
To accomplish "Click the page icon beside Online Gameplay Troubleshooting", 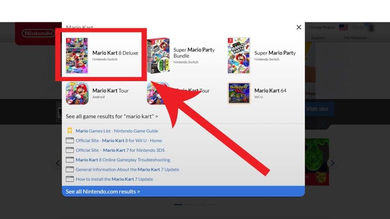I will [x=70, y=160].
